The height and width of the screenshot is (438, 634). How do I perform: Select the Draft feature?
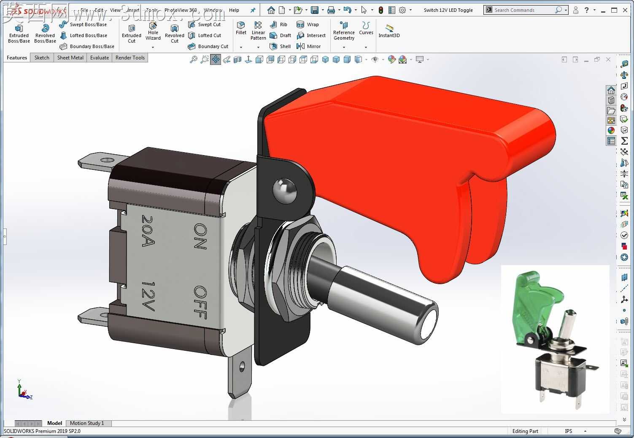tap(281, 35)
